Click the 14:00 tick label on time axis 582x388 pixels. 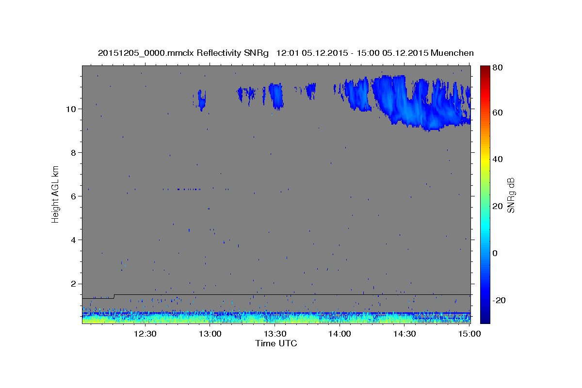point(340,334)
